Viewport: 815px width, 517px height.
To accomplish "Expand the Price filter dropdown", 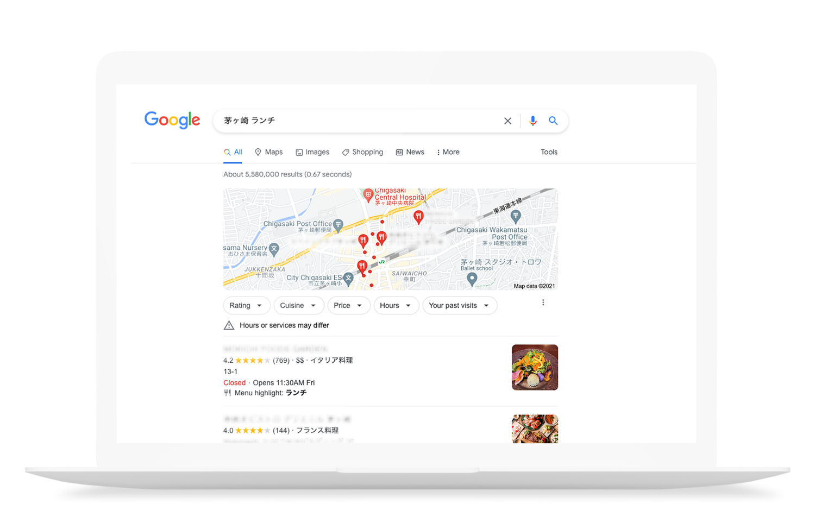I will pos(348,306).
